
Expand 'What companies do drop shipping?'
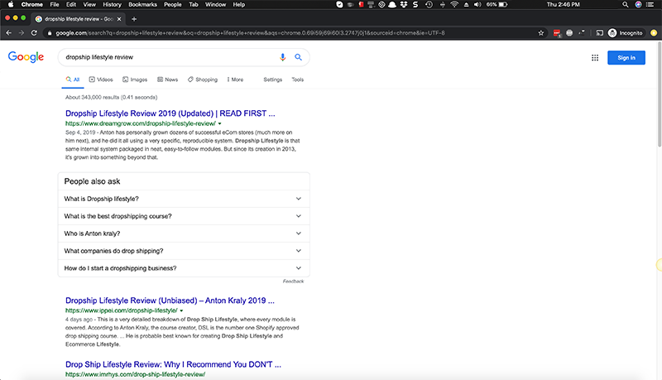184,251
